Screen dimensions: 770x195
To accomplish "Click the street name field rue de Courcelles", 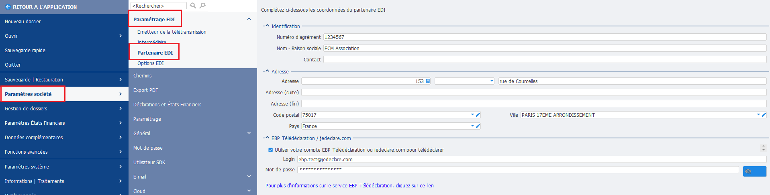I will click(633, 81).
